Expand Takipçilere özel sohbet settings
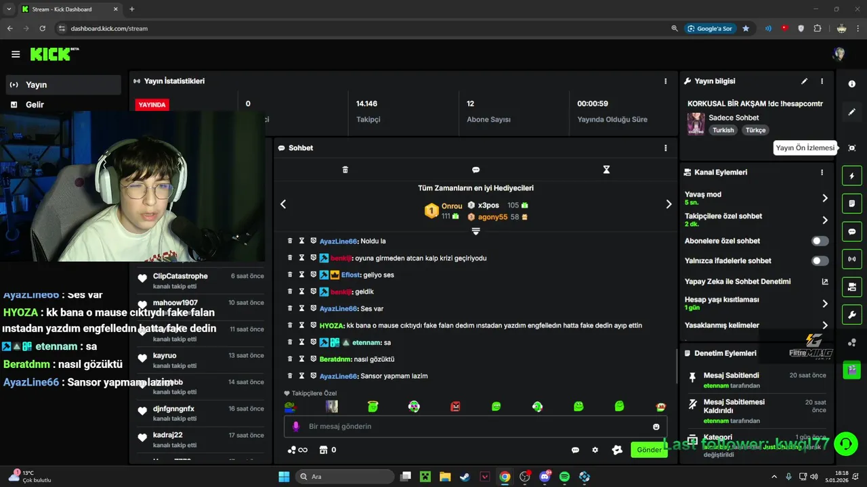 [x=824, y=220]
